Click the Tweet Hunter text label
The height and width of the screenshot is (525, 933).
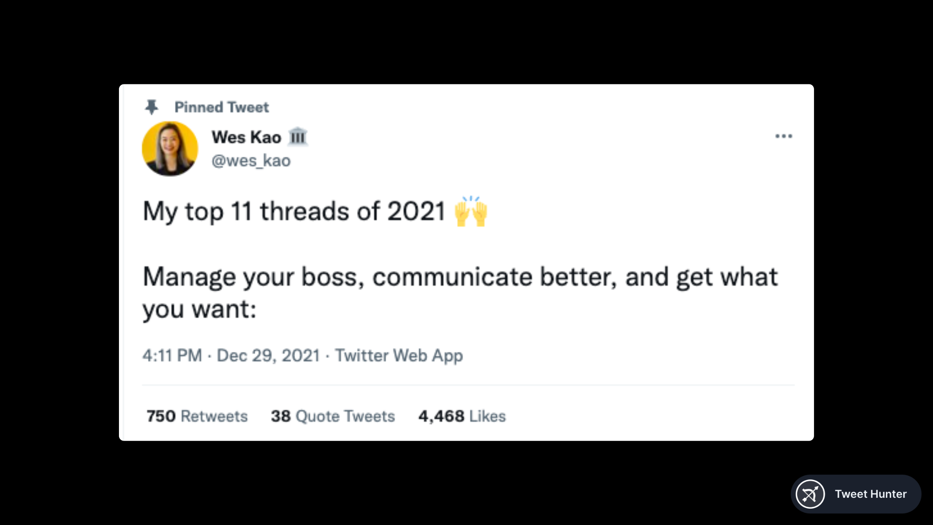(x=871, y=494)
